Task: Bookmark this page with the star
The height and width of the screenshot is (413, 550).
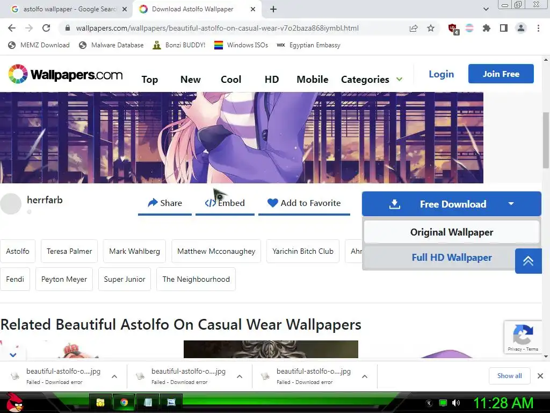Action: pos(431,28)
